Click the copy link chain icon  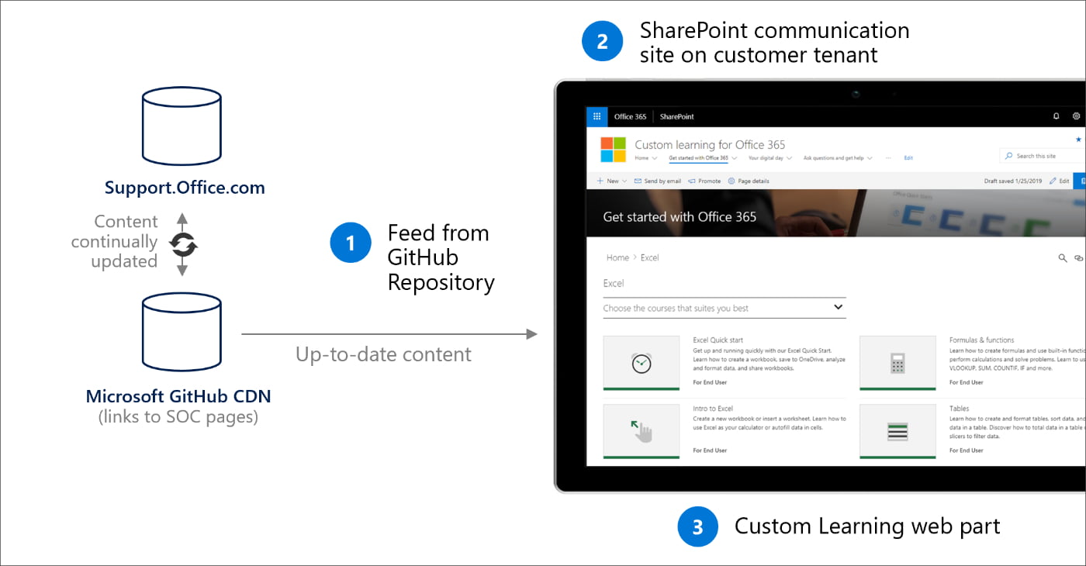click(1078, 258)
